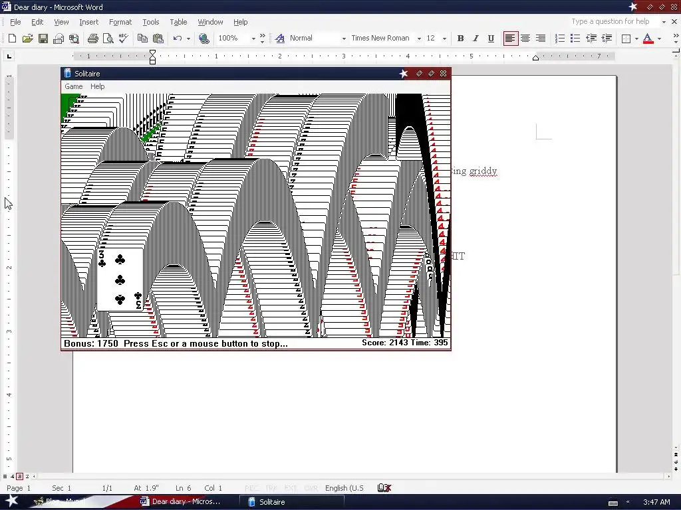Viewport: 681px width, 510px height.
Task: Toggle REC macro recording in status bar
Action: coord(251,488)
